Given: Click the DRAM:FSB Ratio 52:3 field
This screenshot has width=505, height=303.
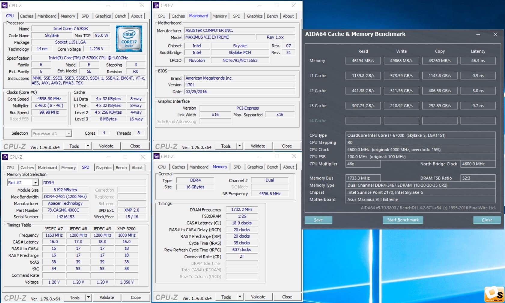Looking at the screenshot, I should pyautogui.click(x=478, y=178).
